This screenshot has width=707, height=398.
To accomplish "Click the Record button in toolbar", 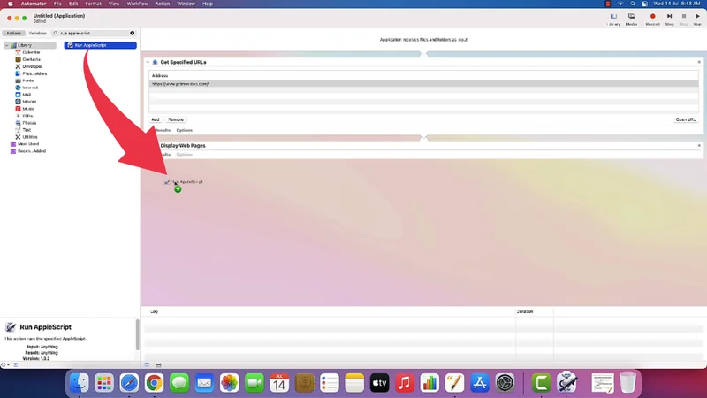I will click(x=653, y=17).
